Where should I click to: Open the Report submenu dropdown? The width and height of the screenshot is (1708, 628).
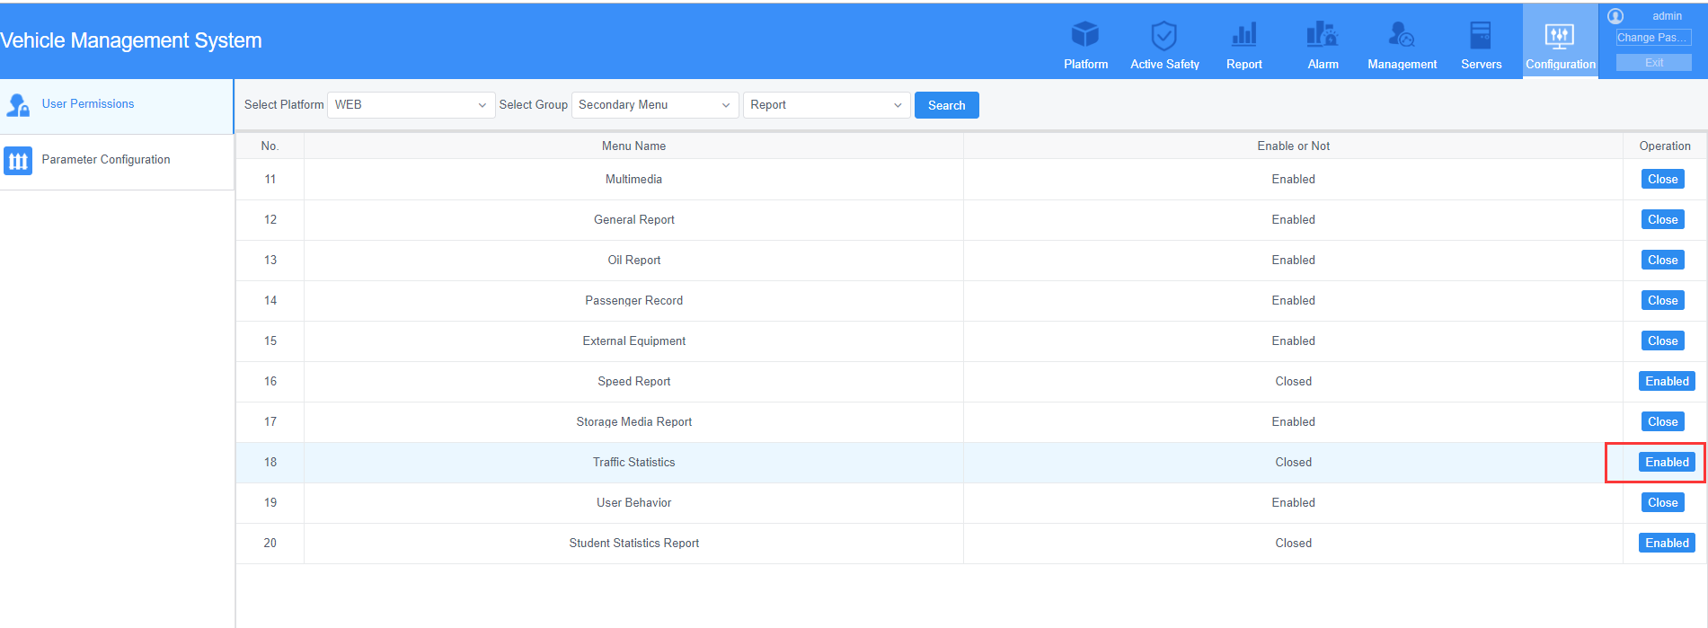click(827, 105)
